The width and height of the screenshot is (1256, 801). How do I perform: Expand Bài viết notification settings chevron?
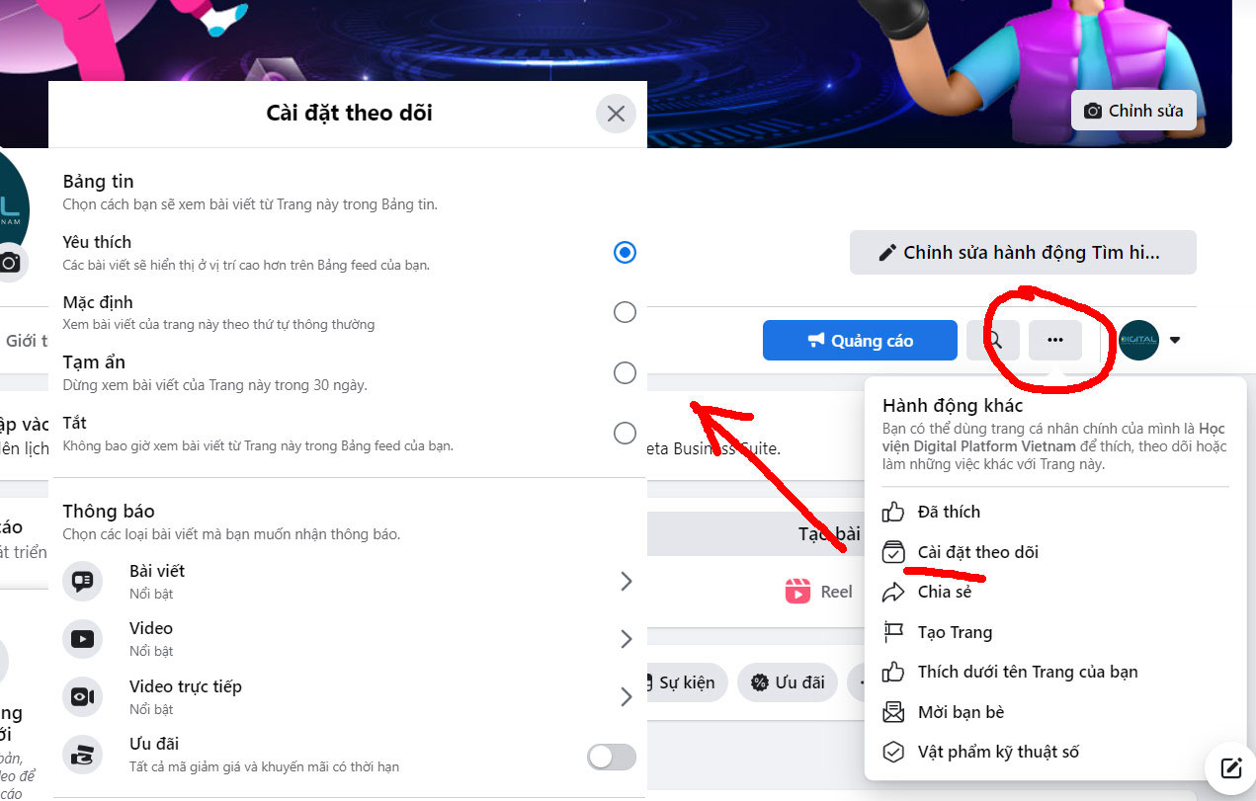[626, 581]
